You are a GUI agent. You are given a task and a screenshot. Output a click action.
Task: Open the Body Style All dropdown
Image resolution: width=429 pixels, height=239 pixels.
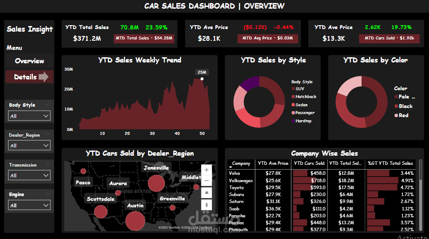(29, 116)
